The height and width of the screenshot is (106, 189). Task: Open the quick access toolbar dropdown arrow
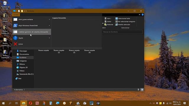pos(25,11)
